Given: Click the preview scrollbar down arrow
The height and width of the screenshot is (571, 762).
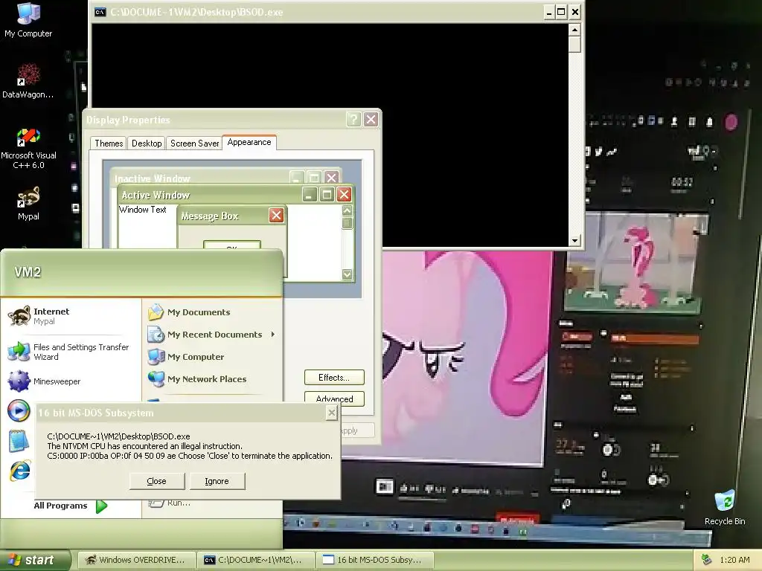Looking at the screenshot, I should pos(347,274).
